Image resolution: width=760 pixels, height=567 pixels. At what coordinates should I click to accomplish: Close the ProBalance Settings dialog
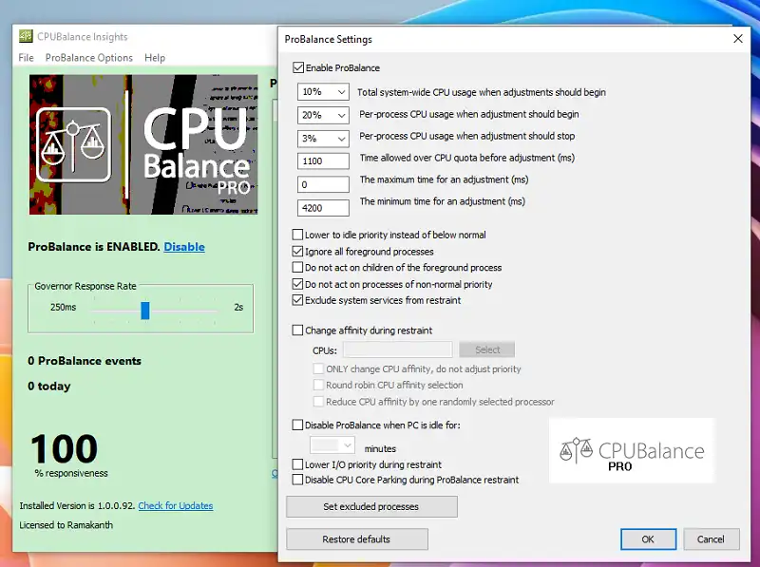coord(738,39)
